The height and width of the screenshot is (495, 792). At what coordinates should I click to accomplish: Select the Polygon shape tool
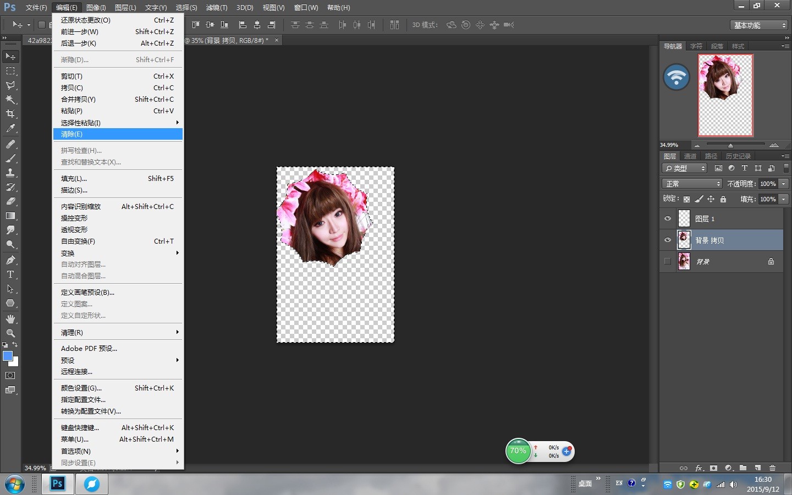(10, 303)
